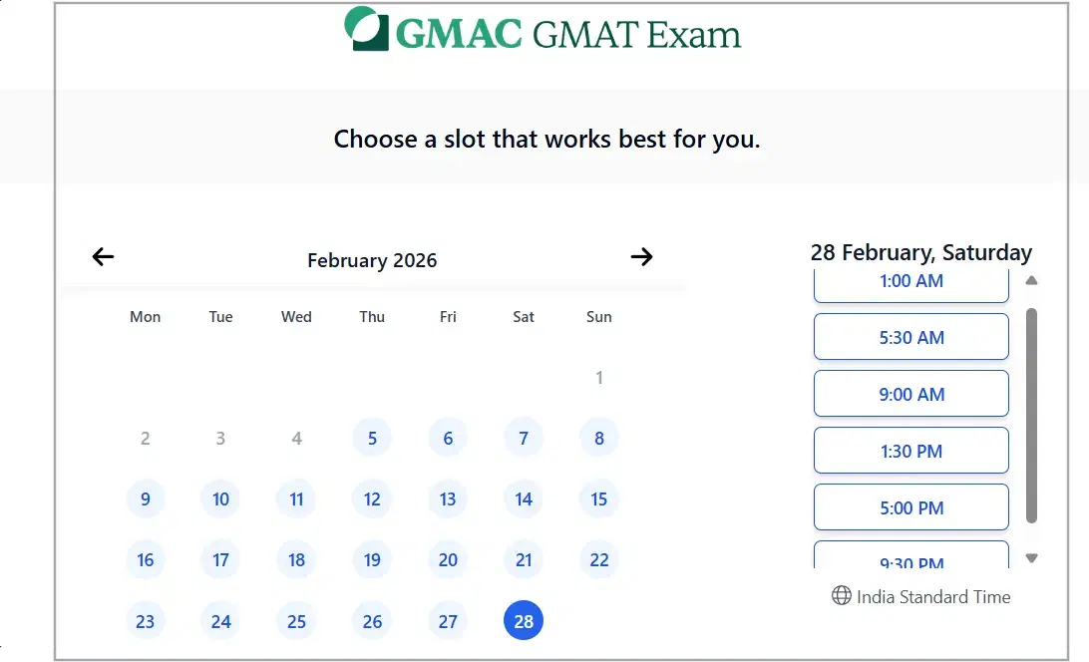The width and height of the screenshot is (1089, 662).
Task: Select the 1:30 PM time slot
Action: pos(910,450)
